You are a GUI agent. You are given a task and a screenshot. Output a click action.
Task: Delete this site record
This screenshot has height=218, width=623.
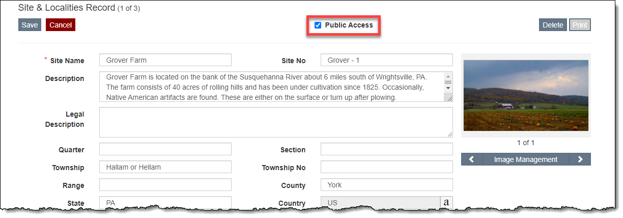coord(553,25)
